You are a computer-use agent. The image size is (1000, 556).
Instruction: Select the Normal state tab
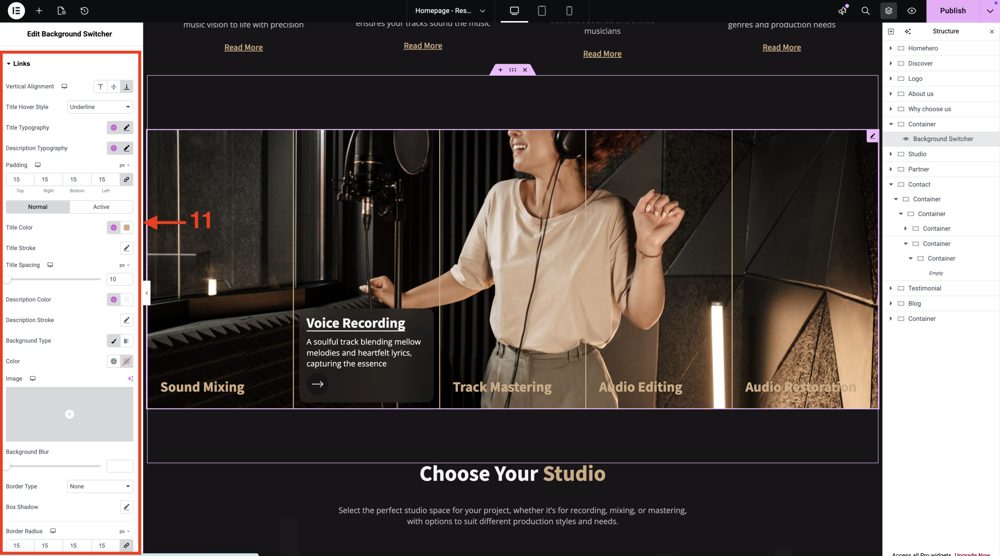tap(37, 207)
